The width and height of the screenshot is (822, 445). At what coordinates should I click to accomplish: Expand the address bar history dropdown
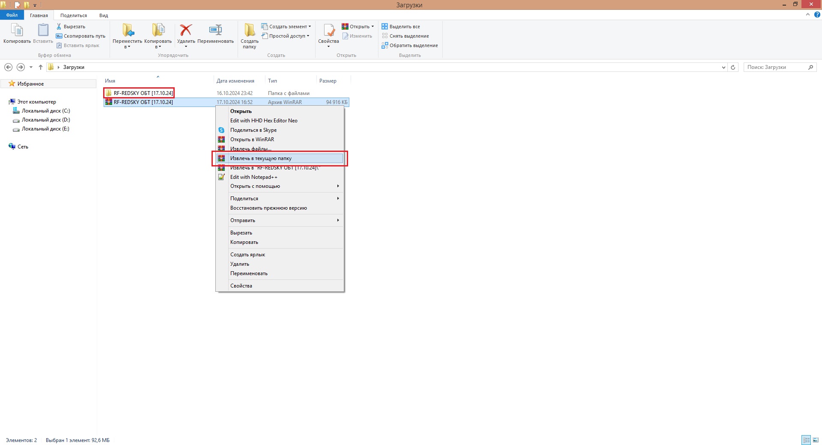click(x=724, y=67)
